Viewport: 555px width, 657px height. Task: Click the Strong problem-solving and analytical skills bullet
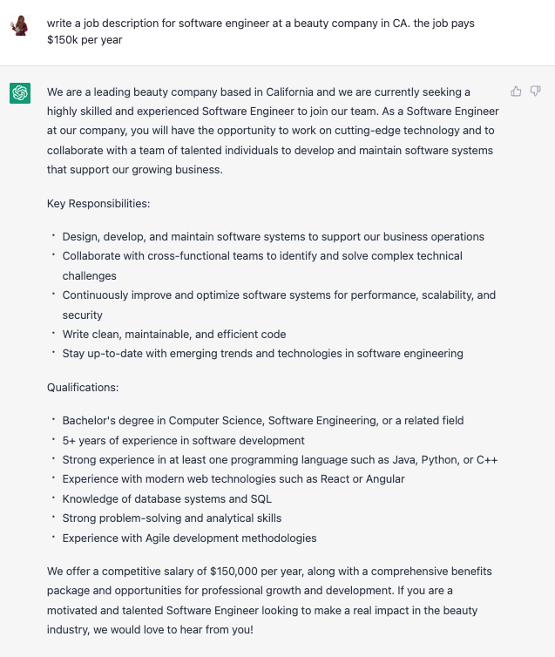(172, 518)
